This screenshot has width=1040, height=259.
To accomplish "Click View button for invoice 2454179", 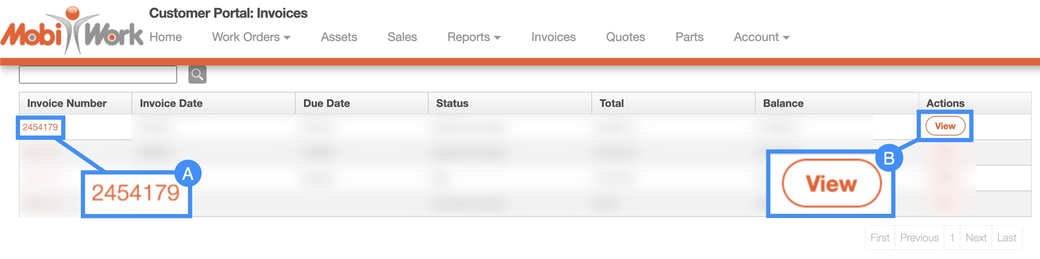I will click(x=945, y=126).
